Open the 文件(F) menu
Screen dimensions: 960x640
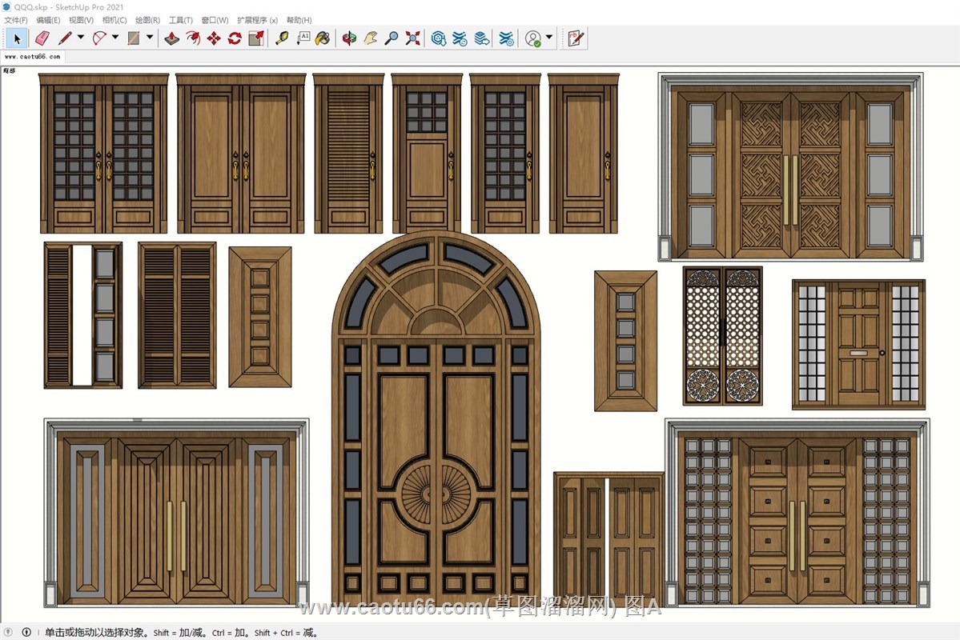(16, 20)
